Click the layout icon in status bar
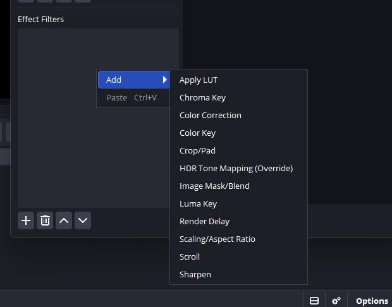This screenshot has width=392, height=307. coord(314,301)
